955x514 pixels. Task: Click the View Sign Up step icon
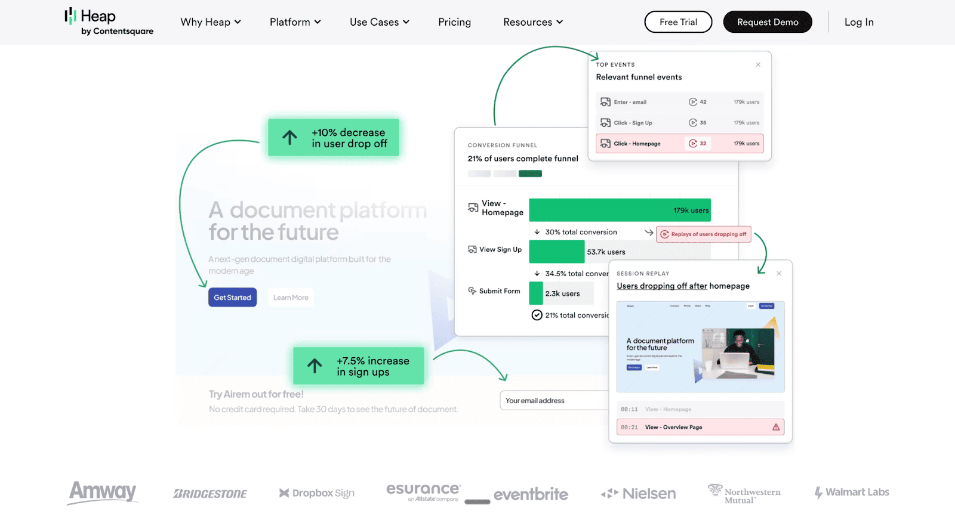pos(472,249)
